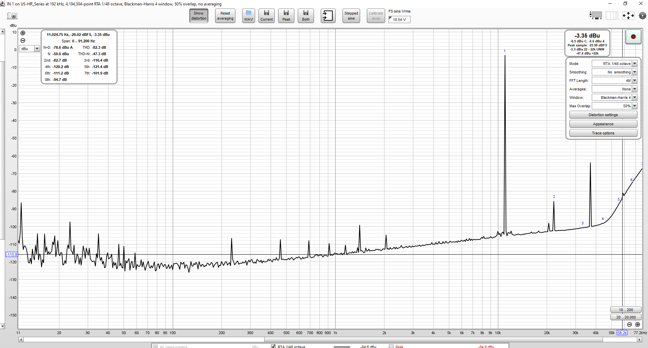Set frequency range to 20 .. 20,000
The width and height of the screenshot is (648, 348).
[x=626, y=317]
